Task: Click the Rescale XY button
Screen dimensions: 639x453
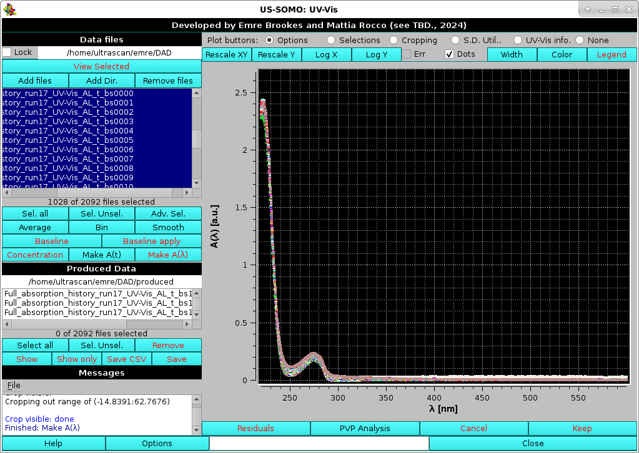Action: point(226,54)
